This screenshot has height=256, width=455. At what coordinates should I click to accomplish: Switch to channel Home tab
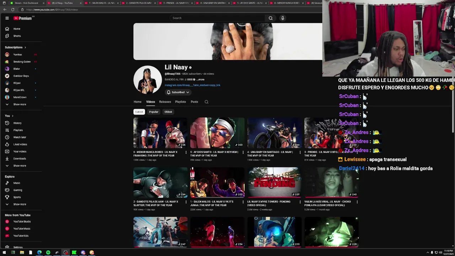point(138,102)
